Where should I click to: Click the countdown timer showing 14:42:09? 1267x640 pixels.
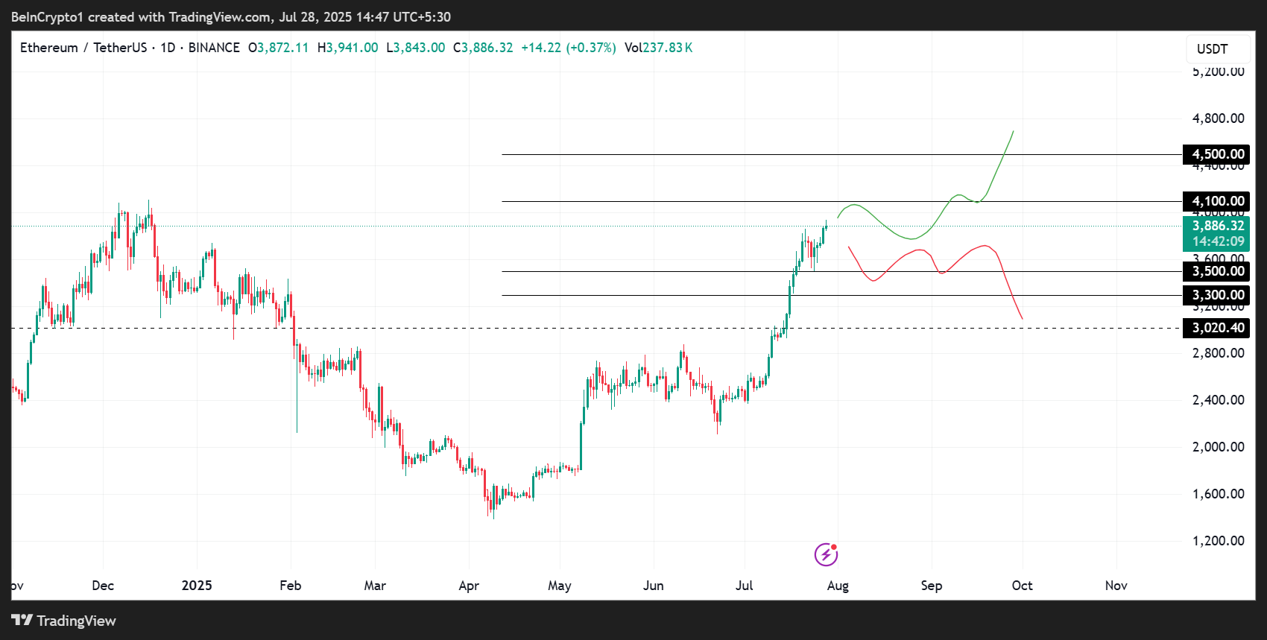1218,241
